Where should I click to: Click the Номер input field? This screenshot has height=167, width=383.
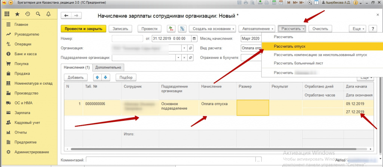[x=127, y=38]
